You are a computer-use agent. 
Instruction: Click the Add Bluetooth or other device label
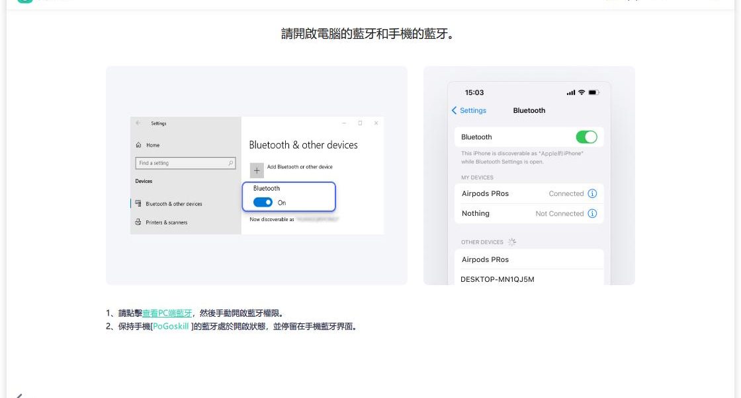299,167
